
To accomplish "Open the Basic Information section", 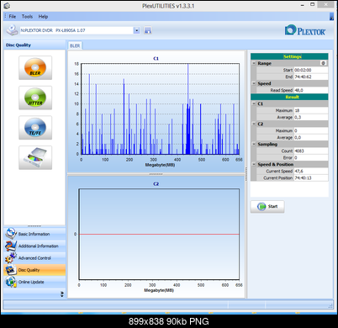I will [x=35, y=234].
